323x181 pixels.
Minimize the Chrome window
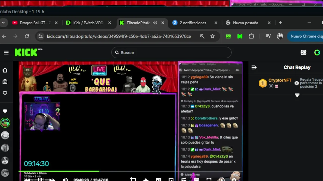click(309, 23)
